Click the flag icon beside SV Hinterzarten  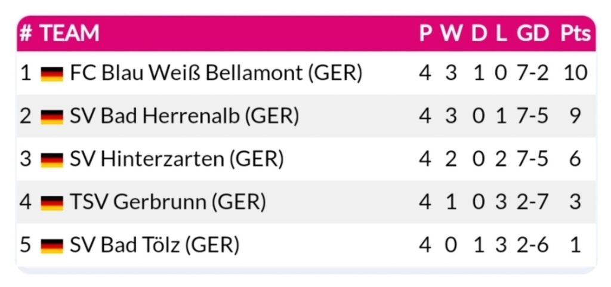tap(52, 160)
